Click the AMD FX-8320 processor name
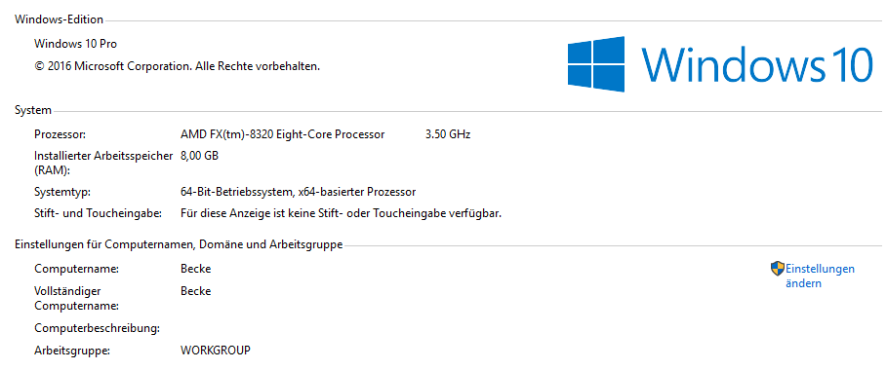This screenshot has width=887, height=370. click(282, 134)
